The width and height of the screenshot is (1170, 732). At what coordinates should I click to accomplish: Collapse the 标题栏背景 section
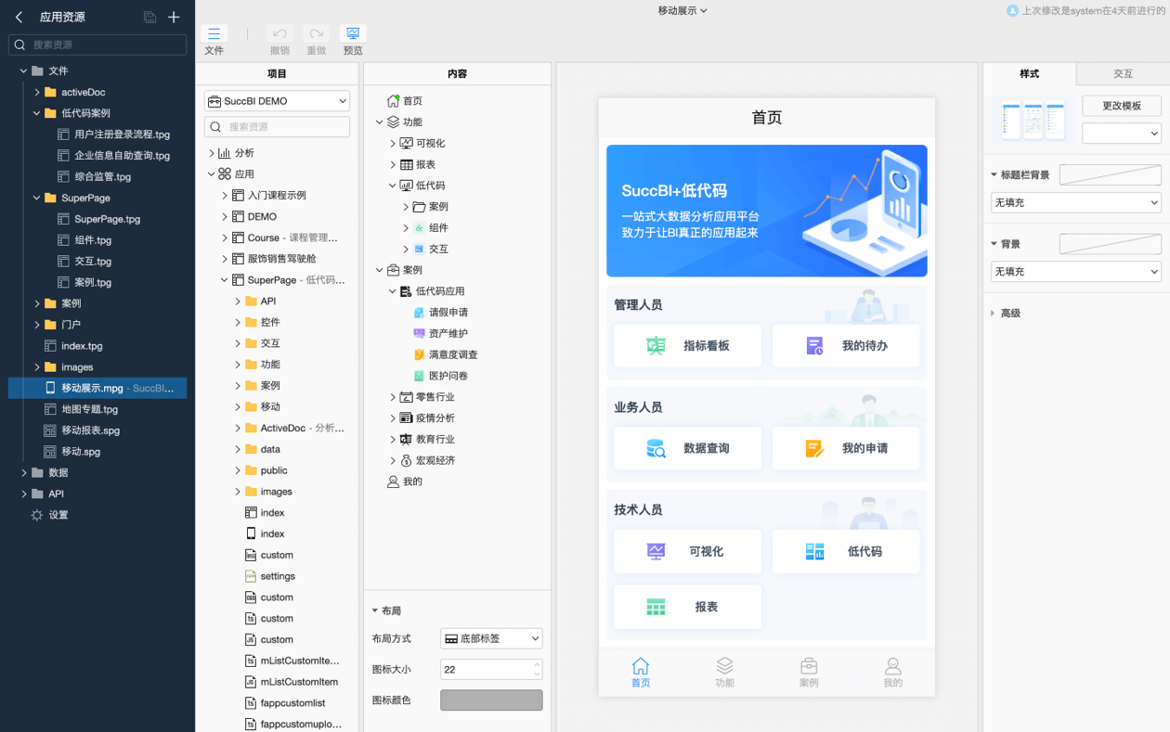994,174
